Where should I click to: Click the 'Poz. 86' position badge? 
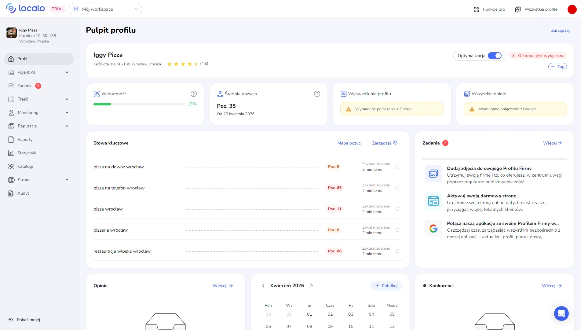[335, 251]
